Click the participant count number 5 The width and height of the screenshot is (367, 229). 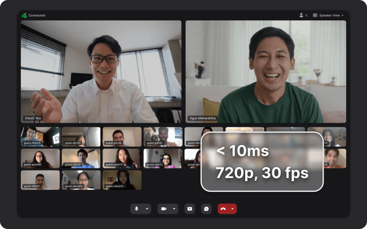pyautogui.click(x=306, y=15)
